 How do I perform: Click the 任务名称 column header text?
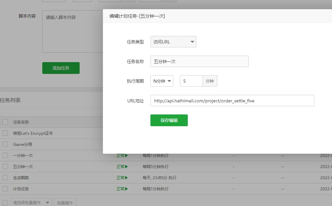(21, 122)
